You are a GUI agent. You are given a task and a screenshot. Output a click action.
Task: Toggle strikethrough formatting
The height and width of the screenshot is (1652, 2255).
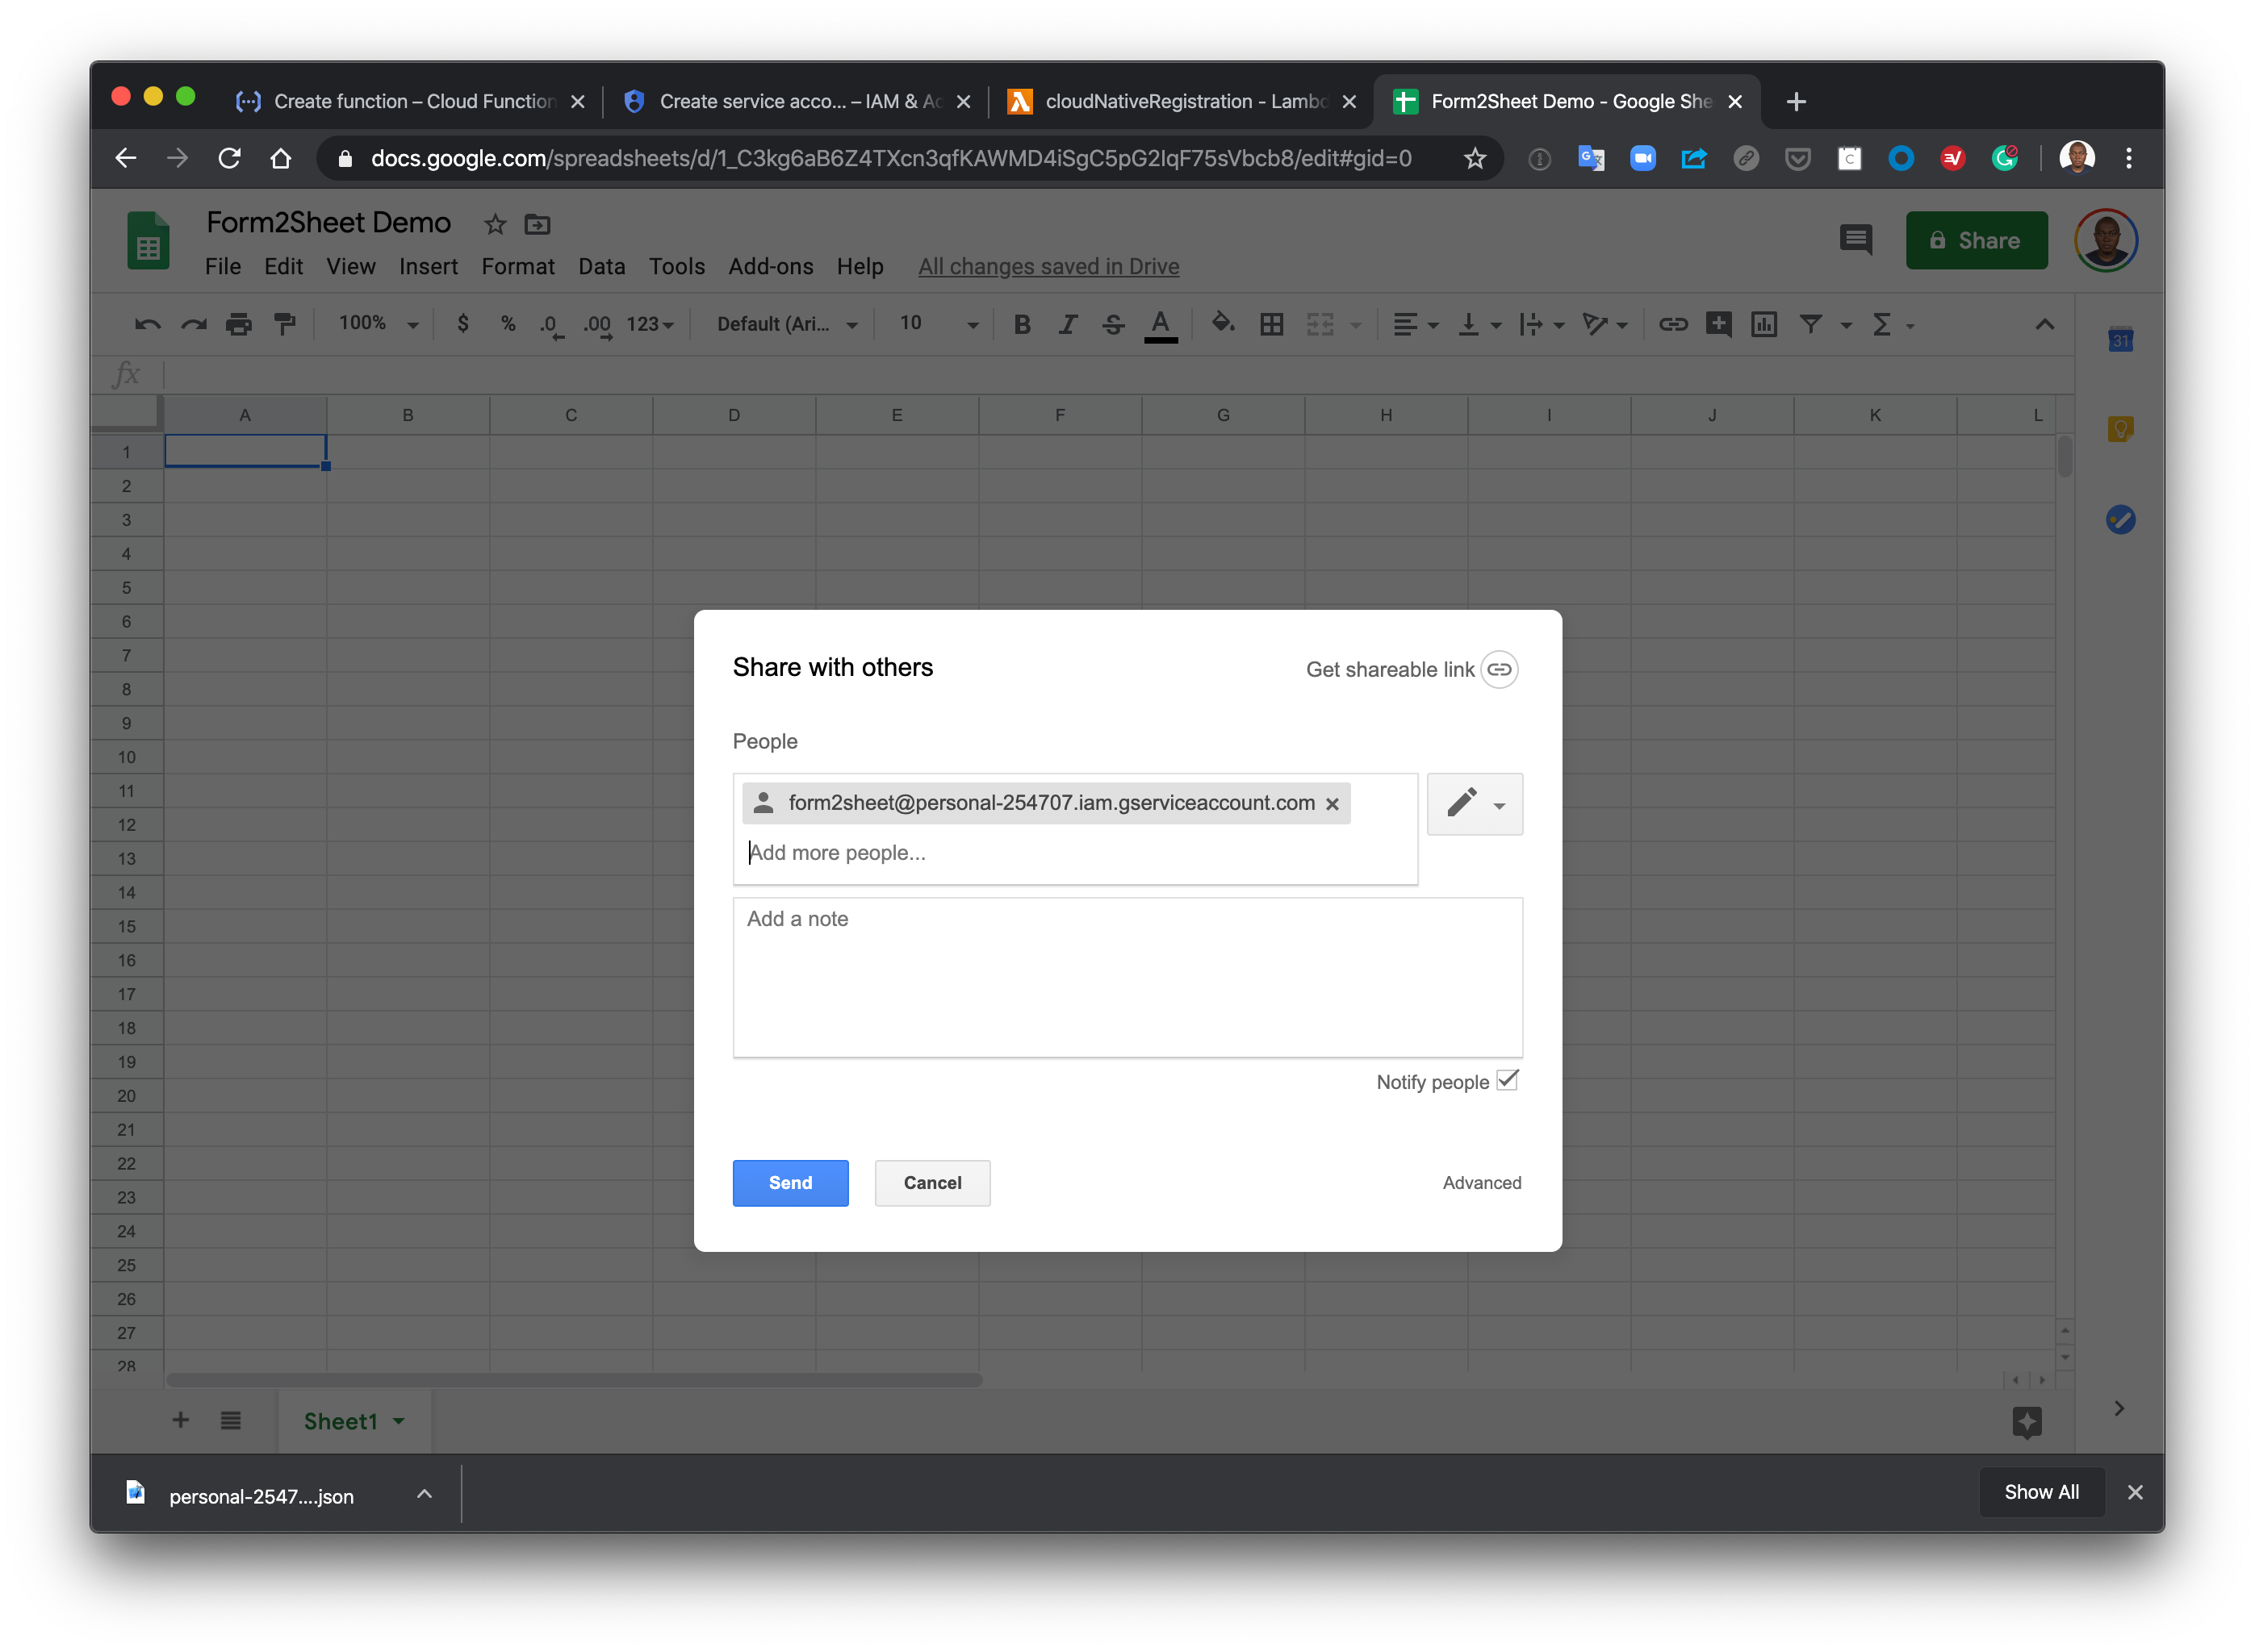tap(1114, 324)
